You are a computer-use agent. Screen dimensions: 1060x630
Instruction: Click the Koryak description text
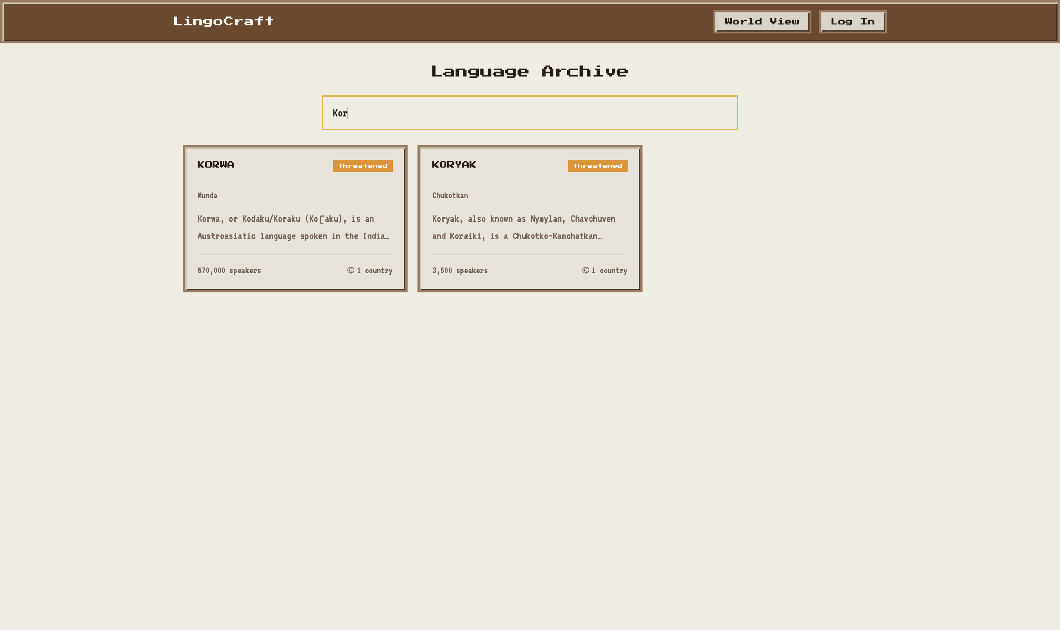[523, 228]
